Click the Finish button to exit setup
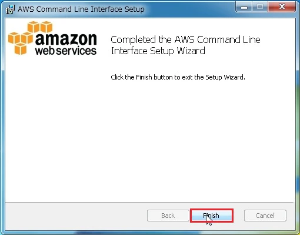This screenshot has width=300, height=235. 212,216
